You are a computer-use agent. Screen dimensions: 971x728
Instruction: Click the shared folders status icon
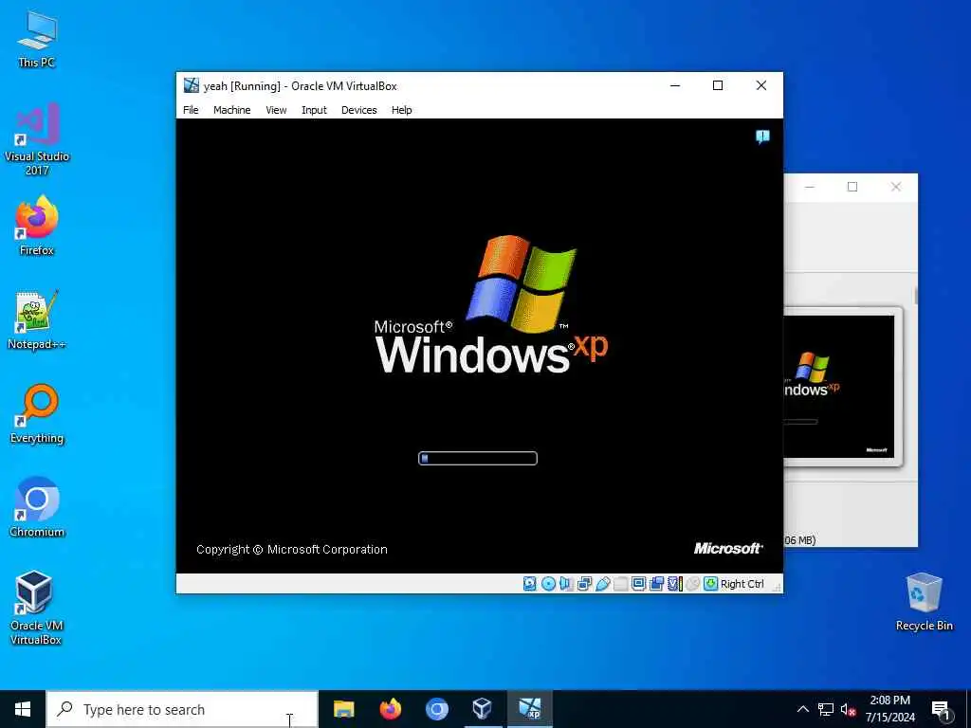pyautogui.click(x=620, y=584)
